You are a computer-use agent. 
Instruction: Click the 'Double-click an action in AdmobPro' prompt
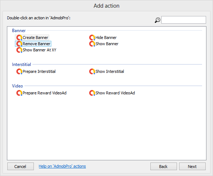[x=39, y=18]
